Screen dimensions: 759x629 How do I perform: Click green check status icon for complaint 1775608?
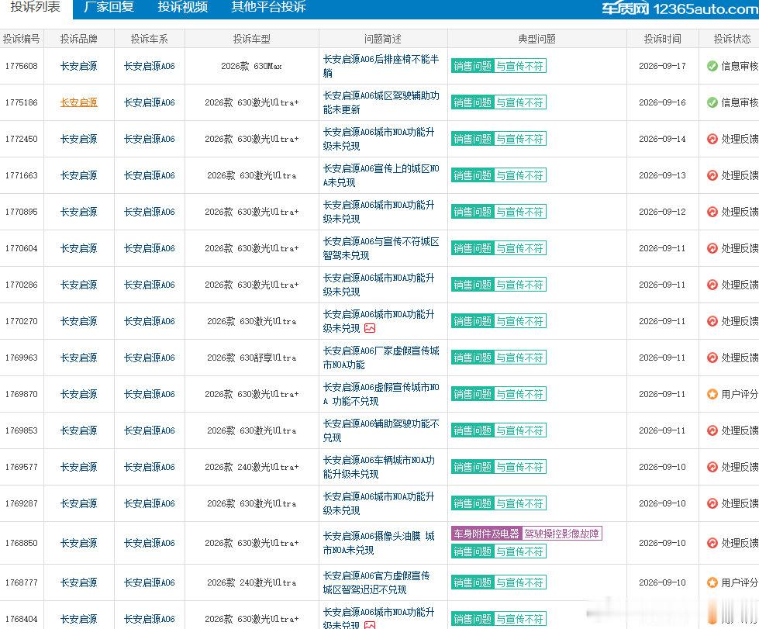click(712, 66)
